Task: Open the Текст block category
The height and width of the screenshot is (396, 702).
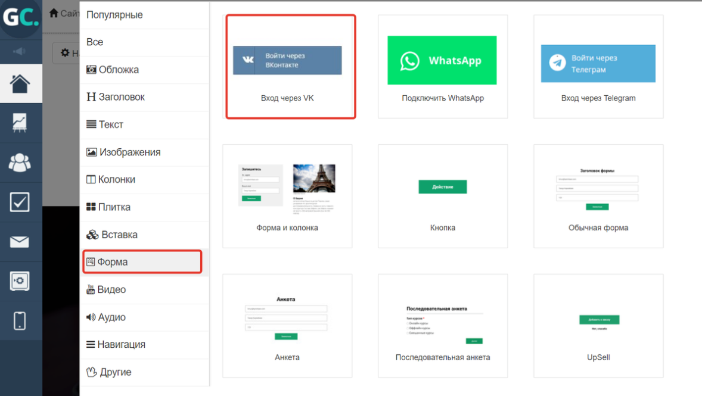Action: pos(144,124)
